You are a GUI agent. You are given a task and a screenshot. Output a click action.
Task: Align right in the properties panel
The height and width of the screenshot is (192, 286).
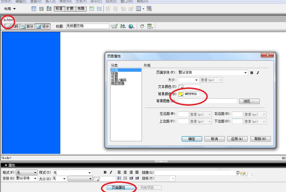(x=131, y=172)
